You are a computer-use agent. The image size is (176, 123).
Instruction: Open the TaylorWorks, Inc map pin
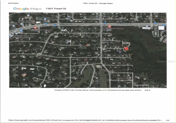tap(28, 15)
